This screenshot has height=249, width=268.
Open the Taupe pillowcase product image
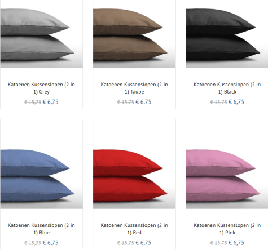click(134, 34)
